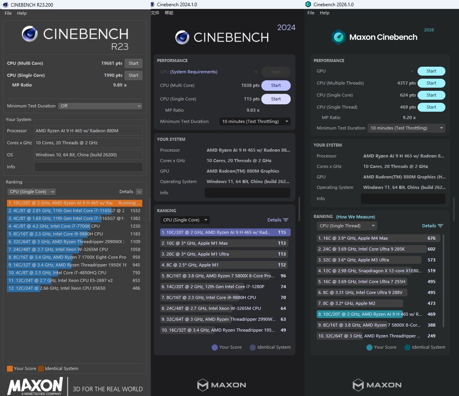Image resolution: width=459 pixels, height=396 pixels.
Task: Open File menu in Cinebench R23
Action: click(8, 13)
